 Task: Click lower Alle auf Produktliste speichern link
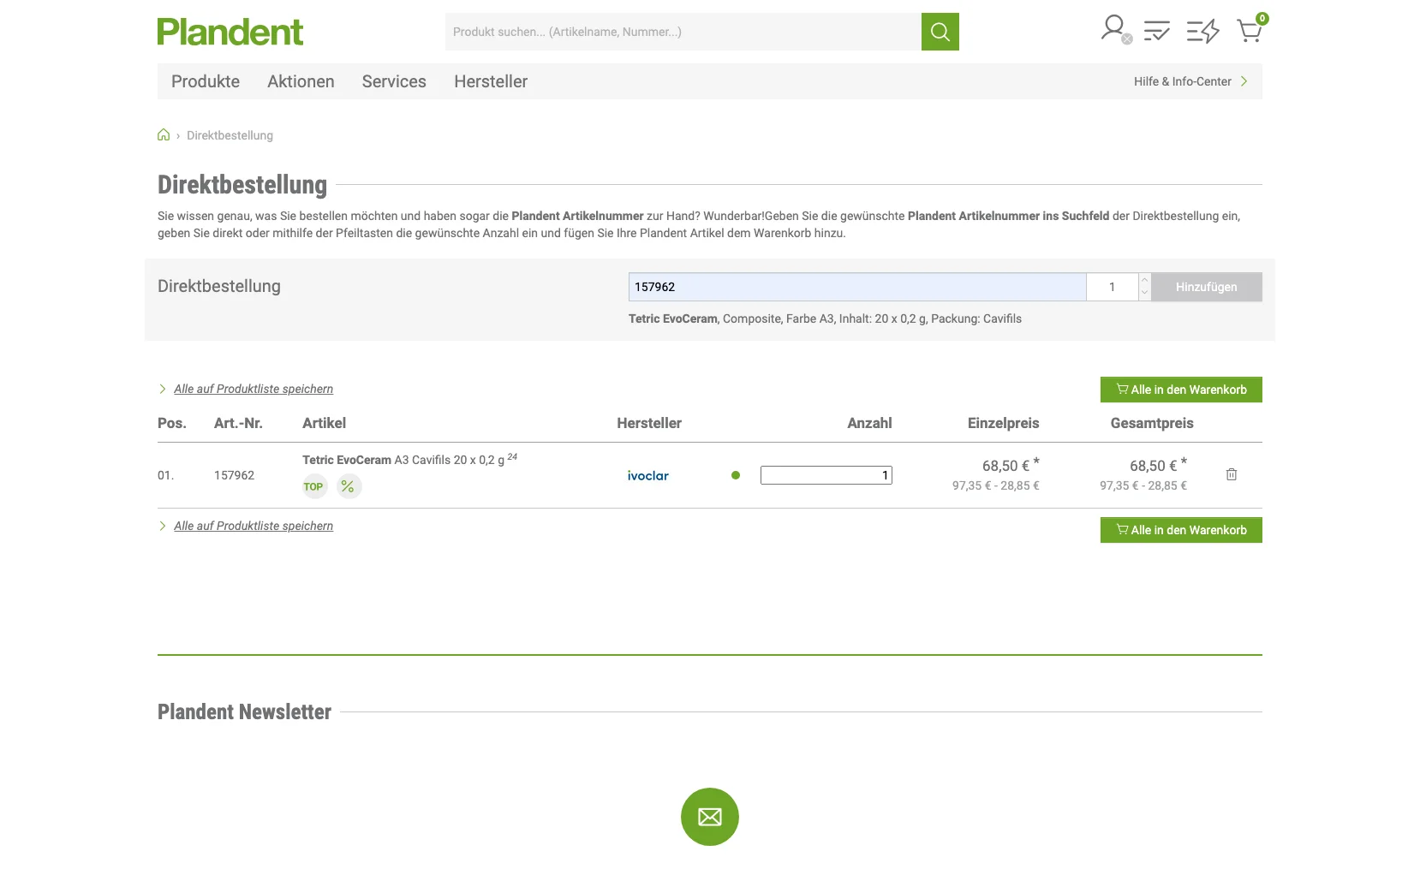254,526
